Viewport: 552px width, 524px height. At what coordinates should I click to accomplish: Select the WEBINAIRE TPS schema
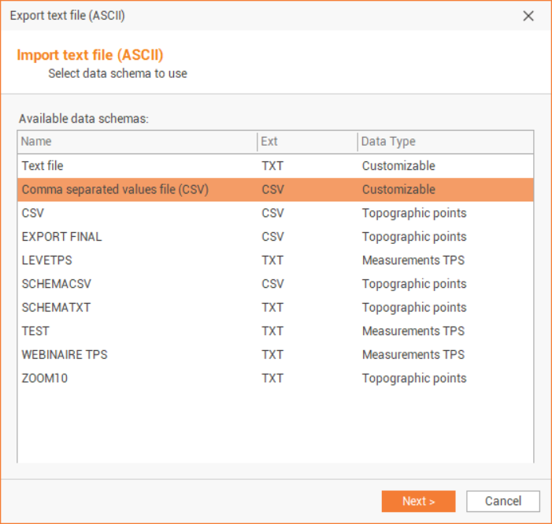[65, 355]
